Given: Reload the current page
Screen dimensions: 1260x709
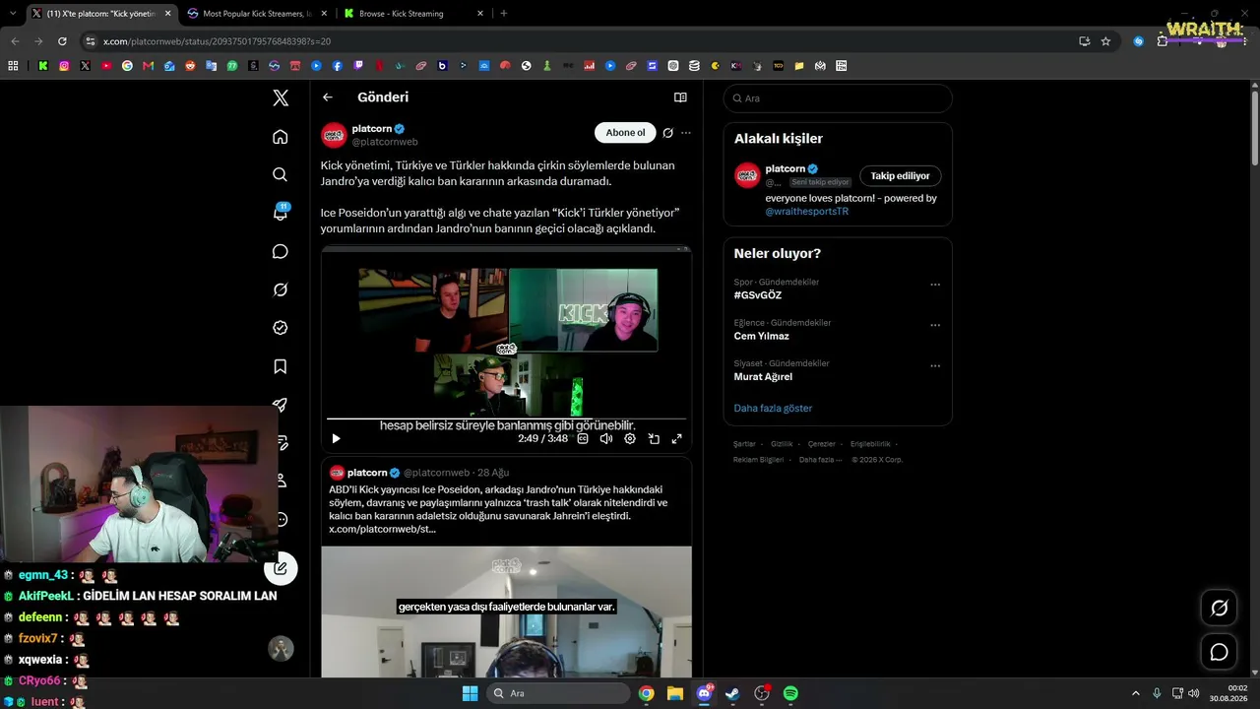Looking at the screenshot, I should coord(62,41).
